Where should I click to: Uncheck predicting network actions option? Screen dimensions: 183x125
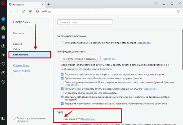tap(62, 78)
